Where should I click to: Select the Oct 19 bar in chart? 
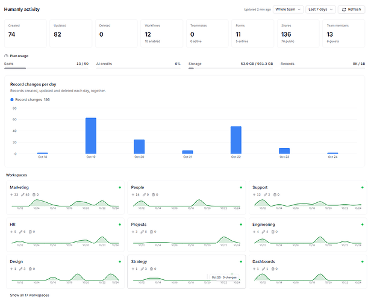91,135
